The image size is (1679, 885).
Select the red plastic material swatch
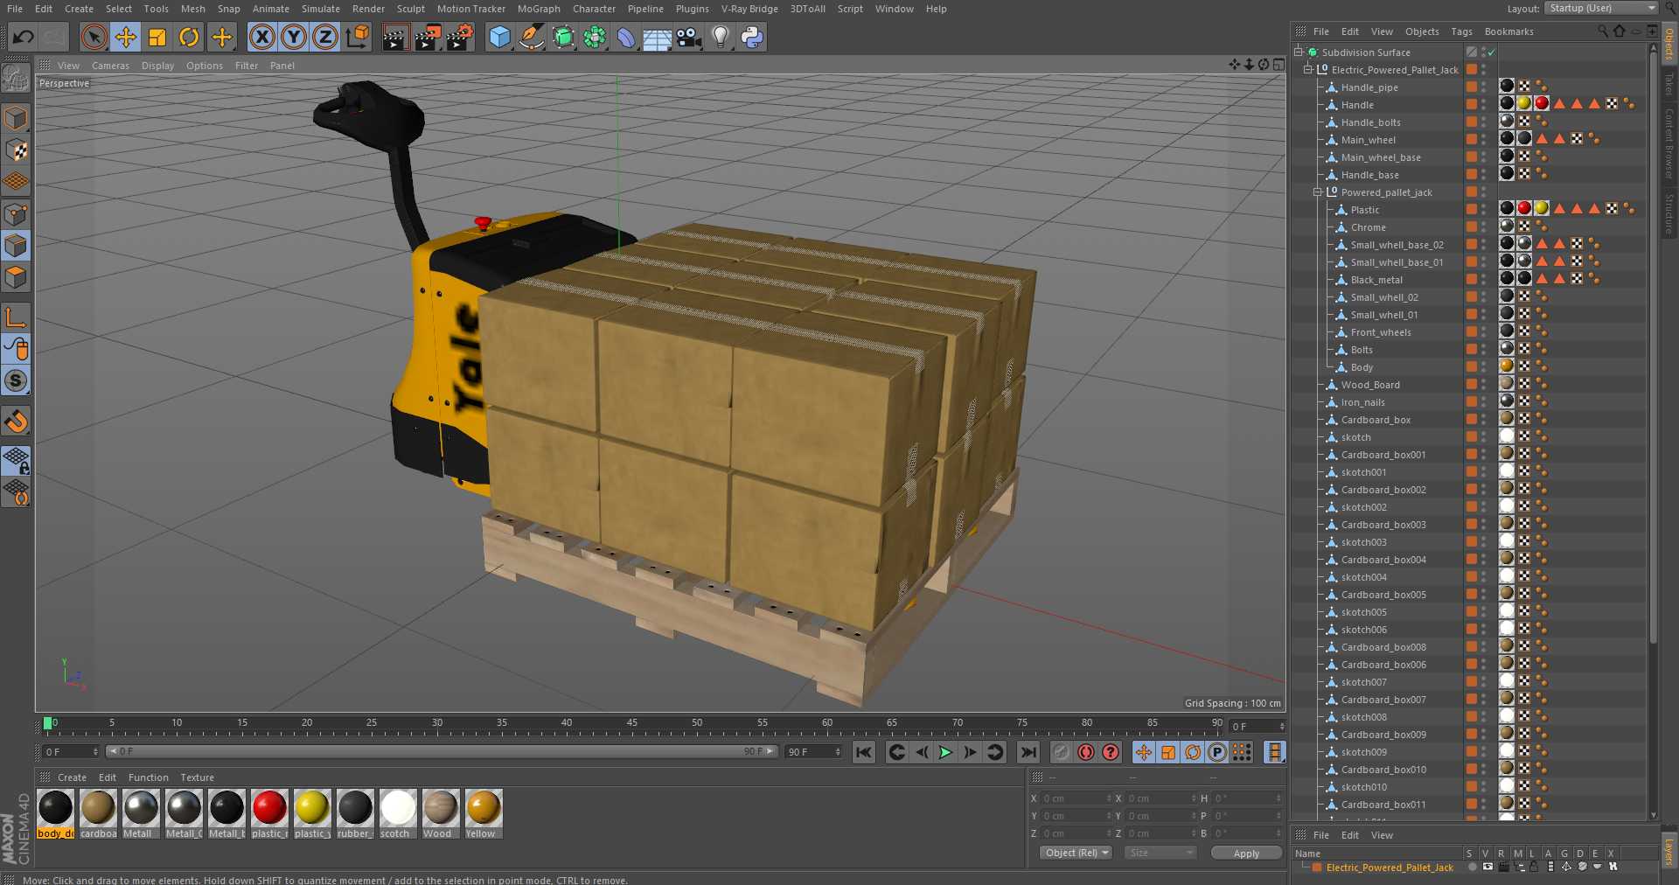point(269,808)
